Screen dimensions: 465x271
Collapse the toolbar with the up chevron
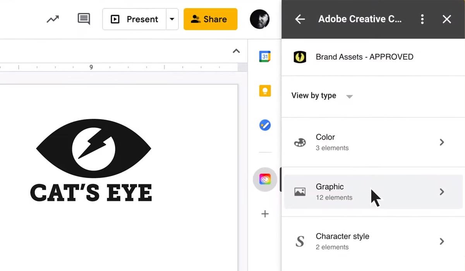click(236, 51)
